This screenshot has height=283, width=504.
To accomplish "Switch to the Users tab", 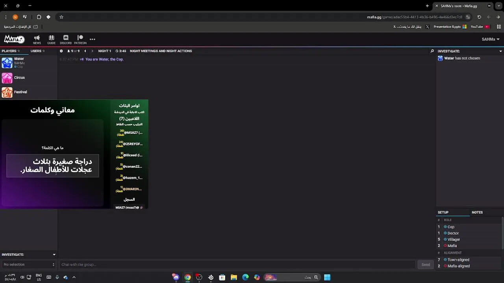I will tap(37, 51).
